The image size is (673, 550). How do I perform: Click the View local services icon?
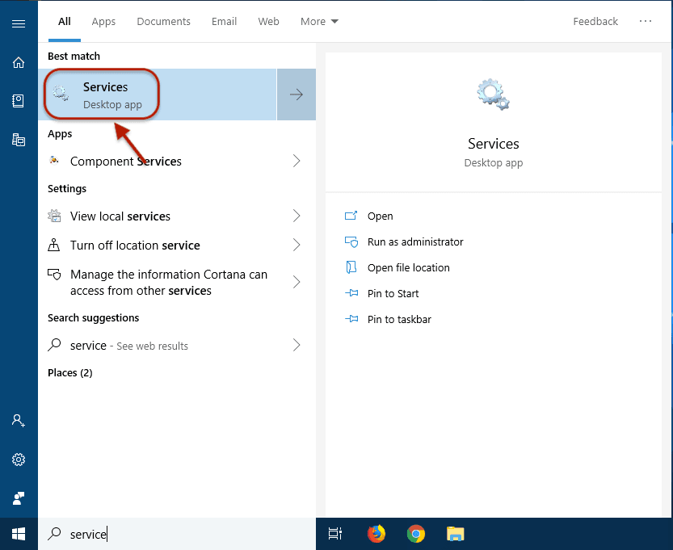(x=54, y=216)
